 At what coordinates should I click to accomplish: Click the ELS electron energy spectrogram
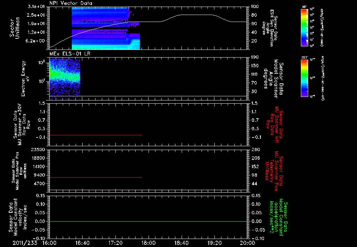point(65,79)
